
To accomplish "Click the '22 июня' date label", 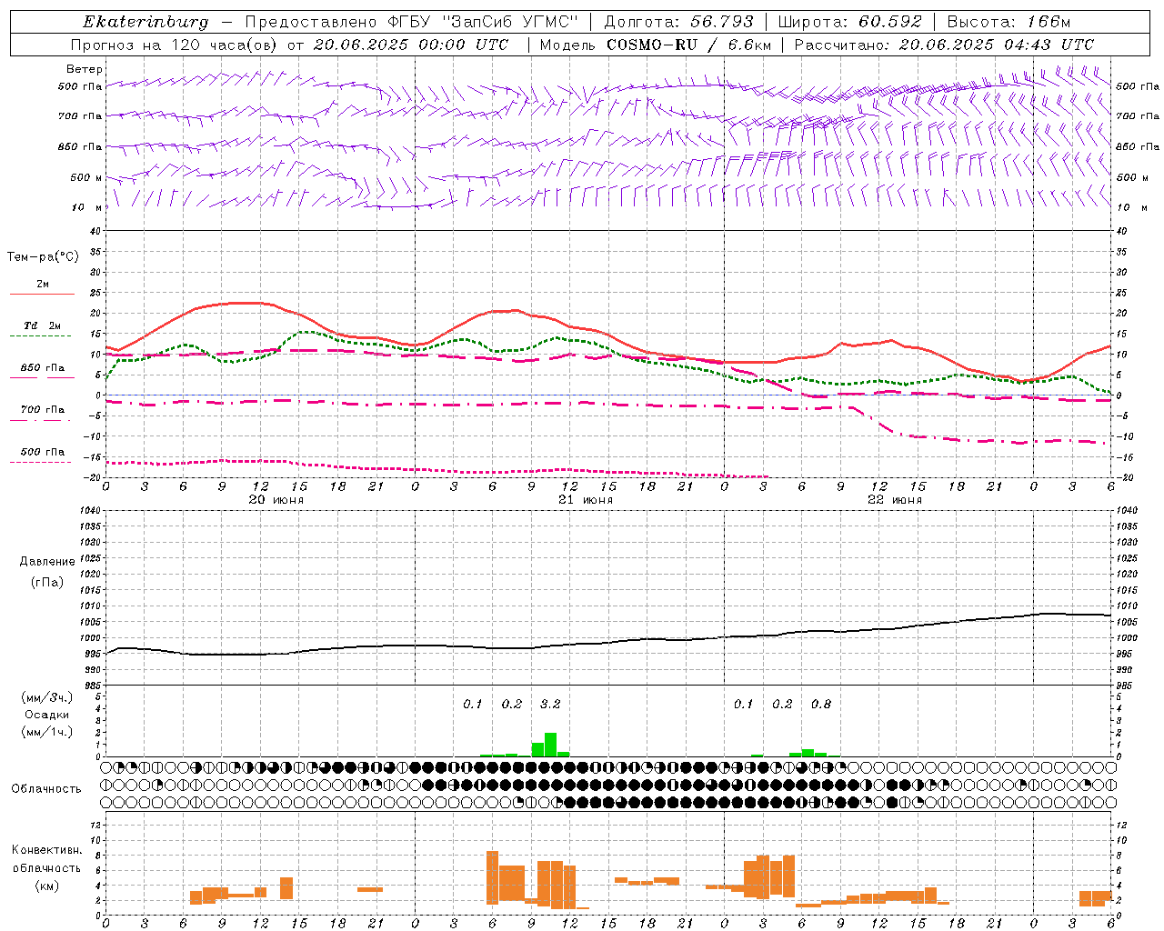I will point(895,500).
